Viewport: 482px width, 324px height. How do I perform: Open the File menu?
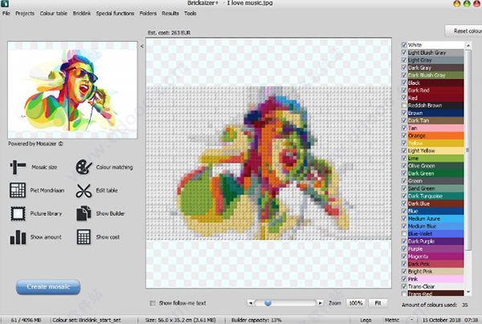coord(6,13)
